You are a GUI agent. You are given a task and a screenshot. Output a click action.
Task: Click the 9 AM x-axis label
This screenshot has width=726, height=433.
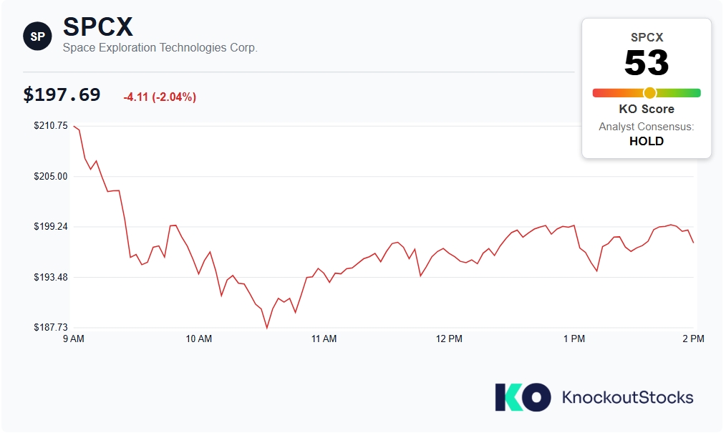point(74,339)
